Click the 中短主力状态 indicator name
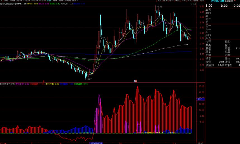The width and height of the screenshot is (240, 144). (x=8, y=84)
